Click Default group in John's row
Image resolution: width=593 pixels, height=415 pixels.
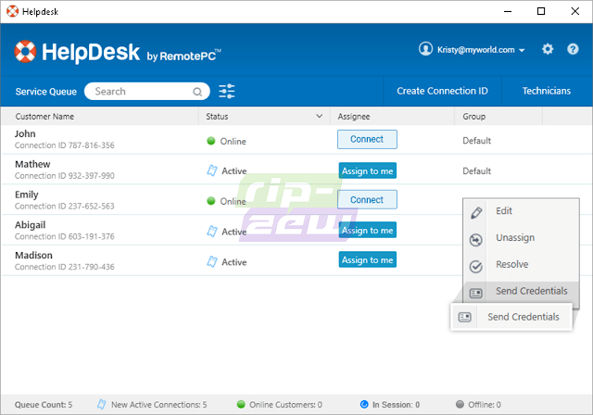(x=476, y=141)
